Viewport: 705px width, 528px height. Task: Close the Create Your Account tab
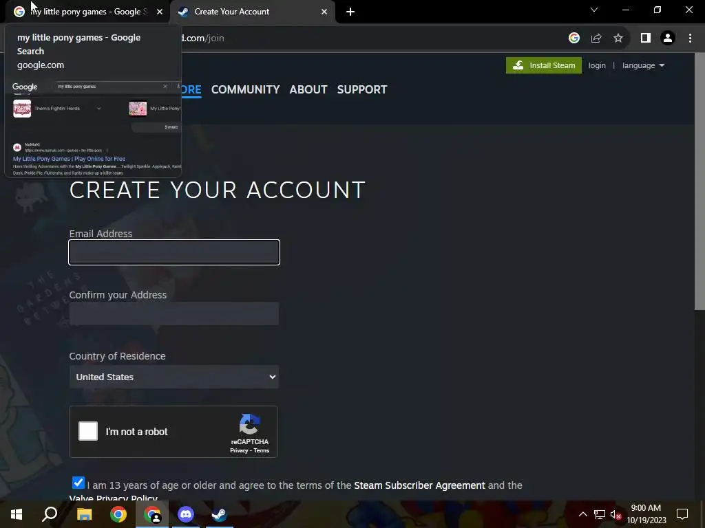[x=324, y=12]
